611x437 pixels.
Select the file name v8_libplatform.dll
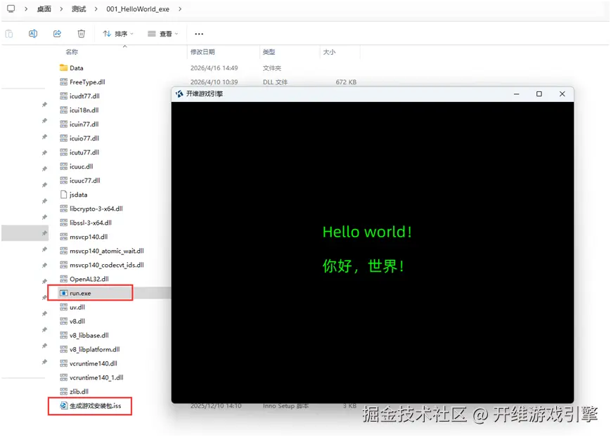(x=95, y=349)
